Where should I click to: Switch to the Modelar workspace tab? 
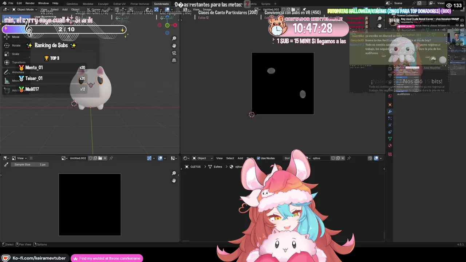(x=88, y=4)
